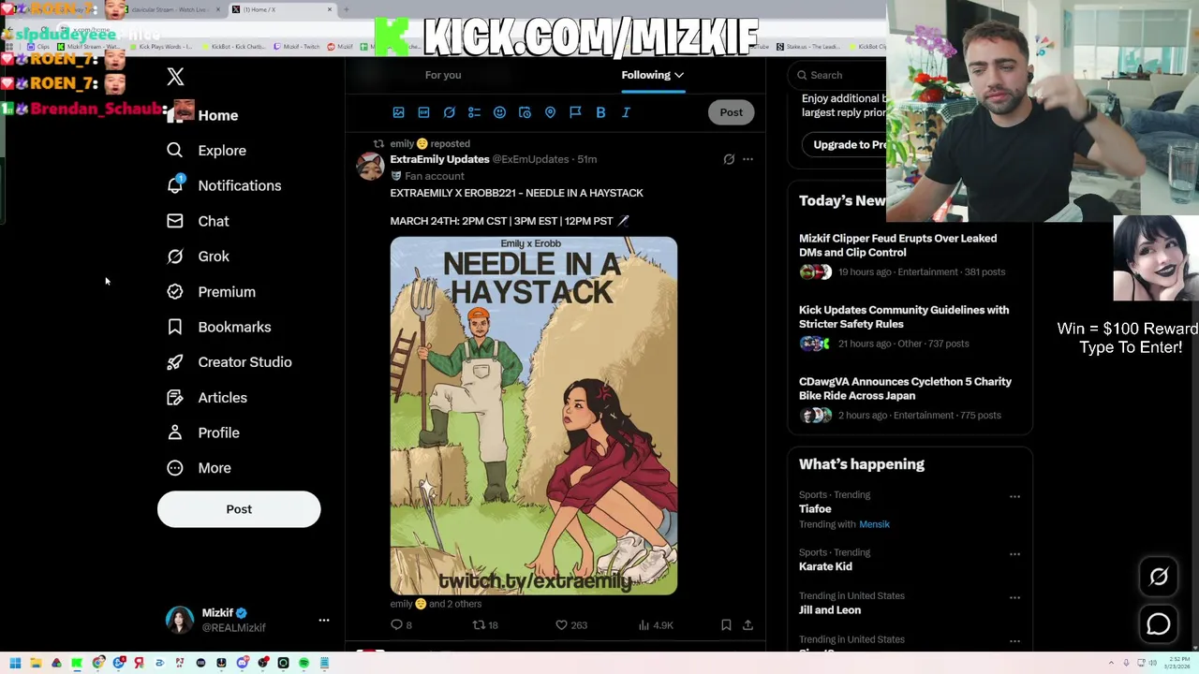Open Windows Start menu

(x=15, y=663)
